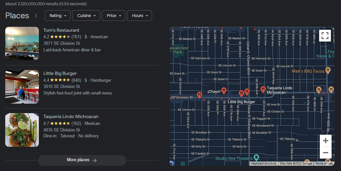The height and width of the screenshot is (171, 341).
Task: Click the arrow icon in More places
Action: (x=95, y=160)
